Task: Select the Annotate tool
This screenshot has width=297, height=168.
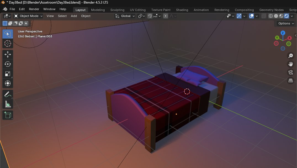Action: [x=7, y=94]
